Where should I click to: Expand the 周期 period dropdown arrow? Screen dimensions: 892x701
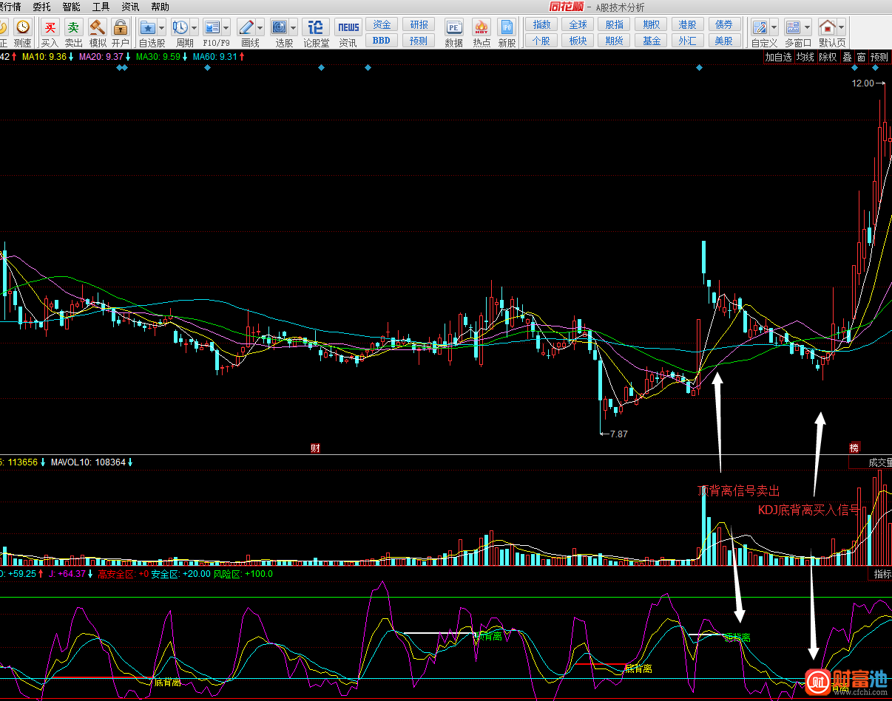pos(194,28)
